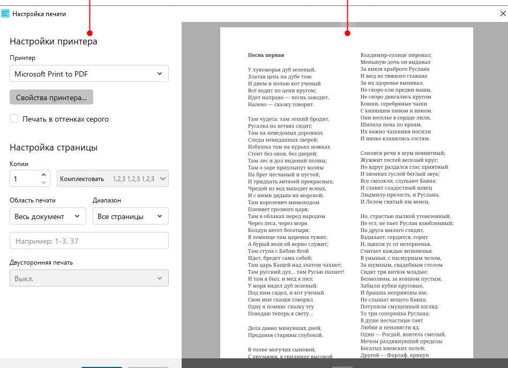Open the Комплектовать collate dropdown
508x368 pixels.
click(x=113, y=178)
